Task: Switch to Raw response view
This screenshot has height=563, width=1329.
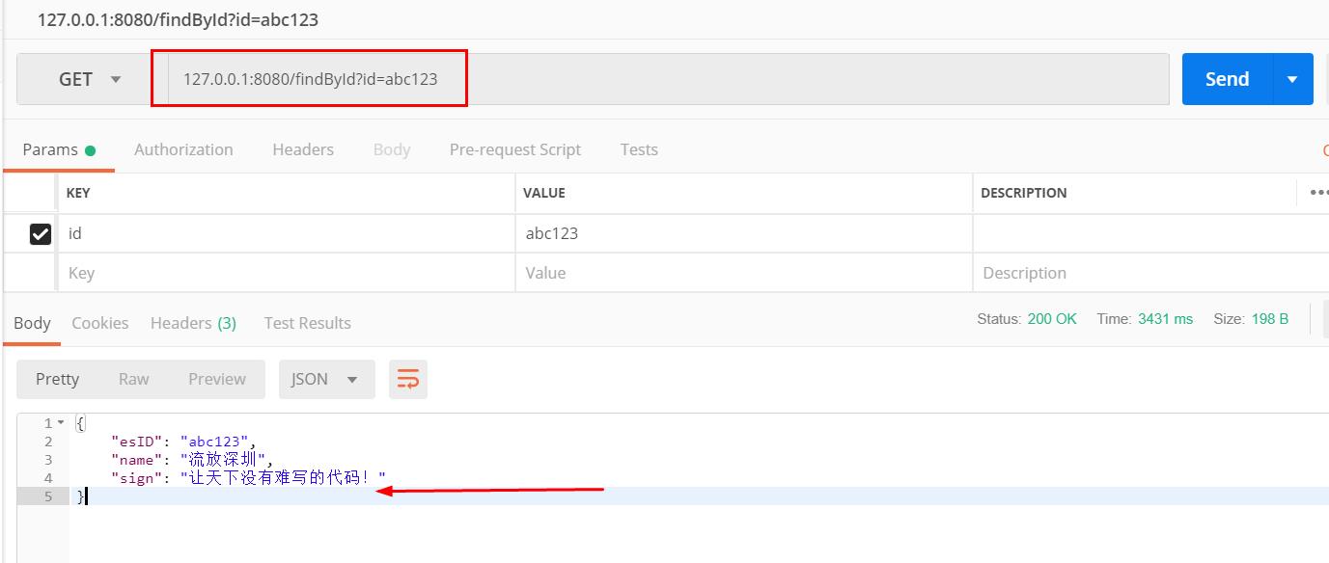Action: pos(134,379)
